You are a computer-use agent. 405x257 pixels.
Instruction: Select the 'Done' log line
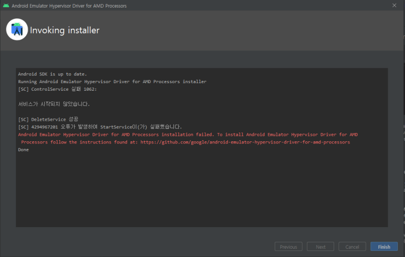pos(23,149)
